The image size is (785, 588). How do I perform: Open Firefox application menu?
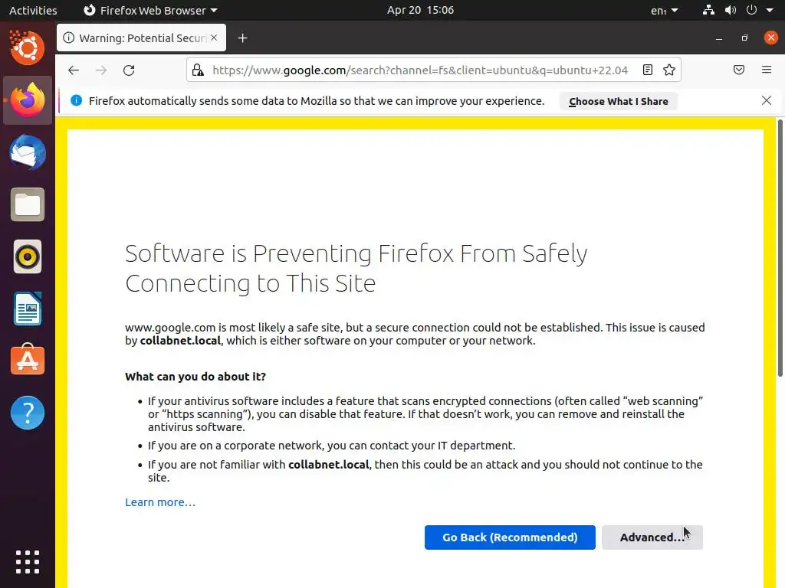tap(767, 70)
